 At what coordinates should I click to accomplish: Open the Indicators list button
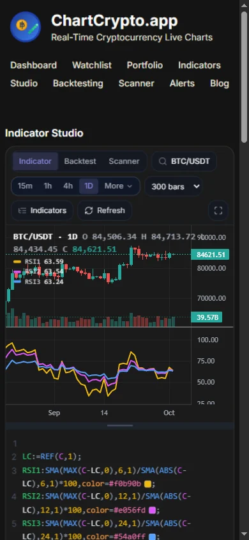pos(42,210)
